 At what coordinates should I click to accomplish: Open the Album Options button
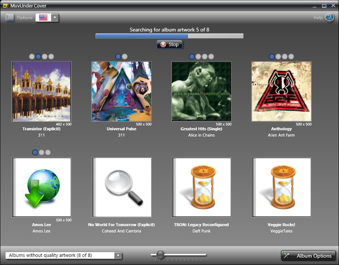[308, 256]
